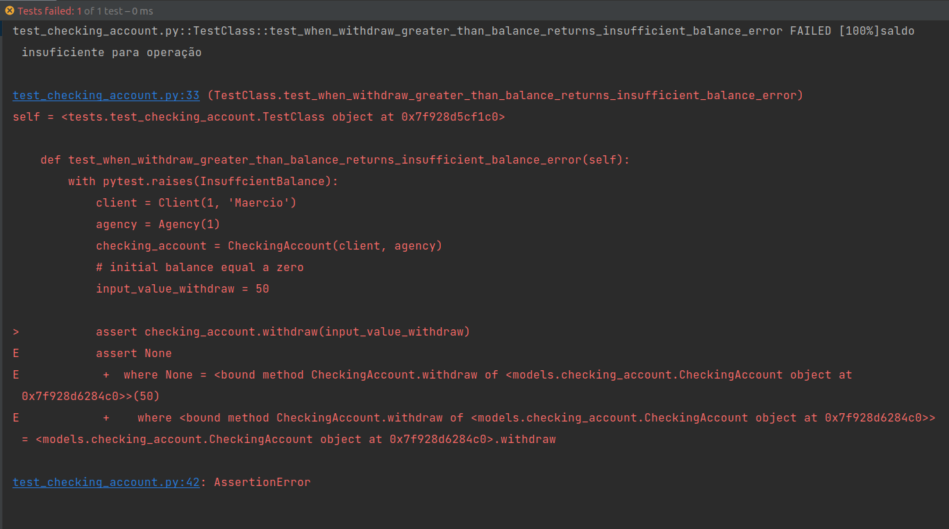Open the test_checking_account.py:42 link
Viewport: 949px width, 529px height.
click(106, 482)
